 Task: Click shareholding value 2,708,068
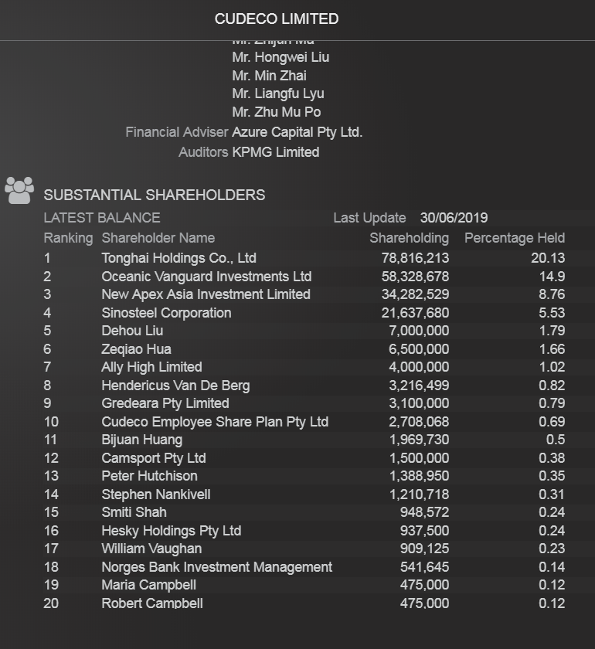click(x=419, y=422)
